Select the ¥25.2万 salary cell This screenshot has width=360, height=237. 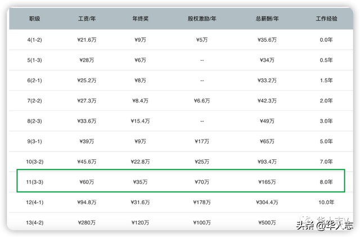point(87,81)
